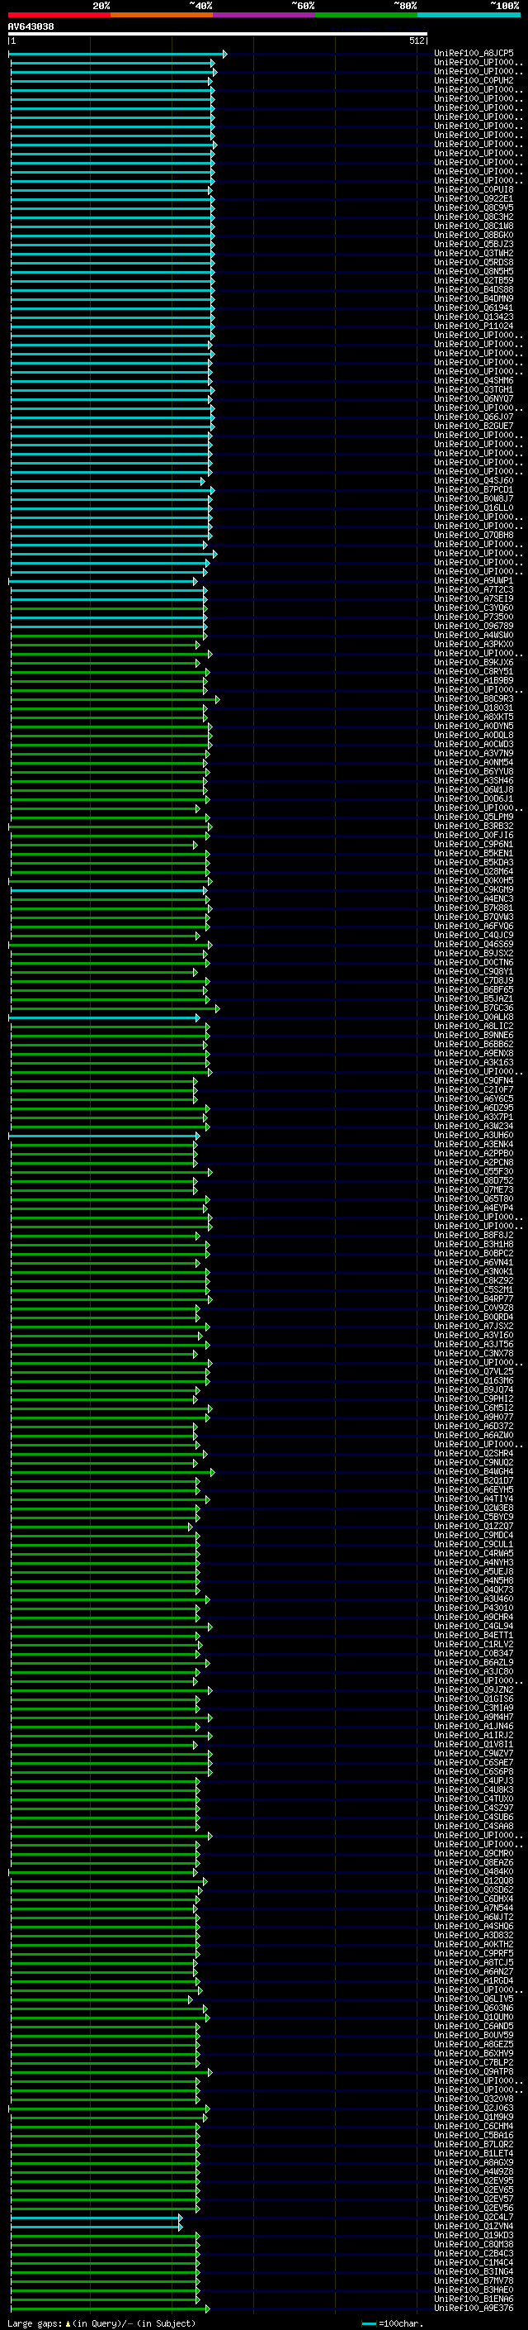Open hit UniRef100_Q9ATP8

[474, 2071]
